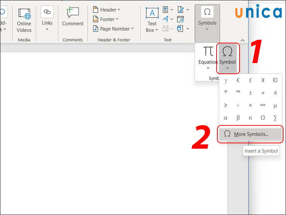Insert the trademark ™ symbol
Screen dimensions: 286x215
pyautogui.click(x=238, y=92)
